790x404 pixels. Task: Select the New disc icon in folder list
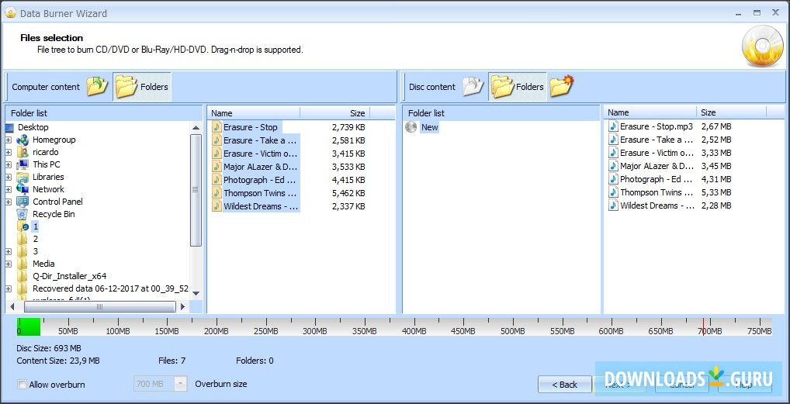coord(411,127)
